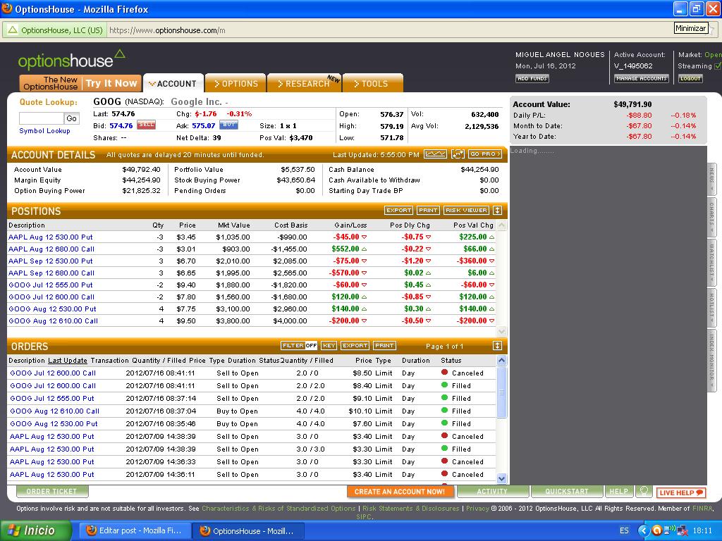Screen dimensions: 722x541
Task: Open the Index Monitor side panel tab
Action: click(x=712, y=360)
